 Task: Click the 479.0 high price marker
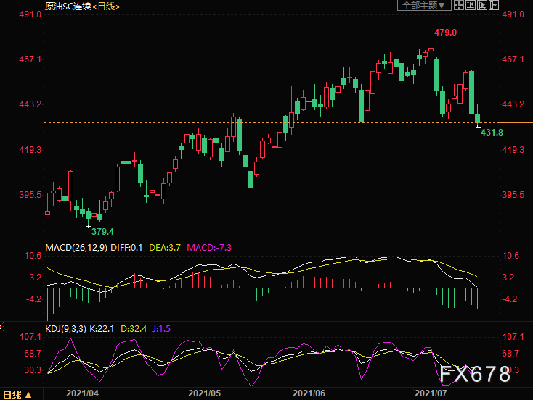point(445,33)
